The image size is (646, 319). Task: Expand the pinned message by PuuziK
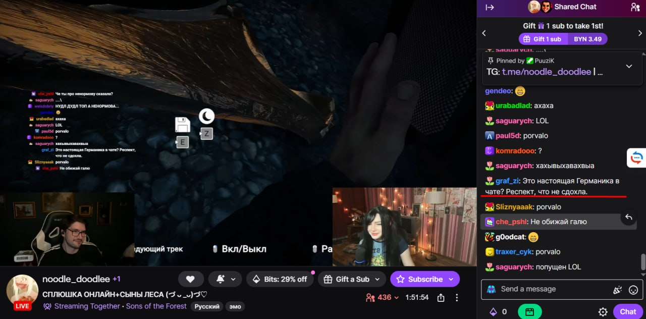click(629, 66)
